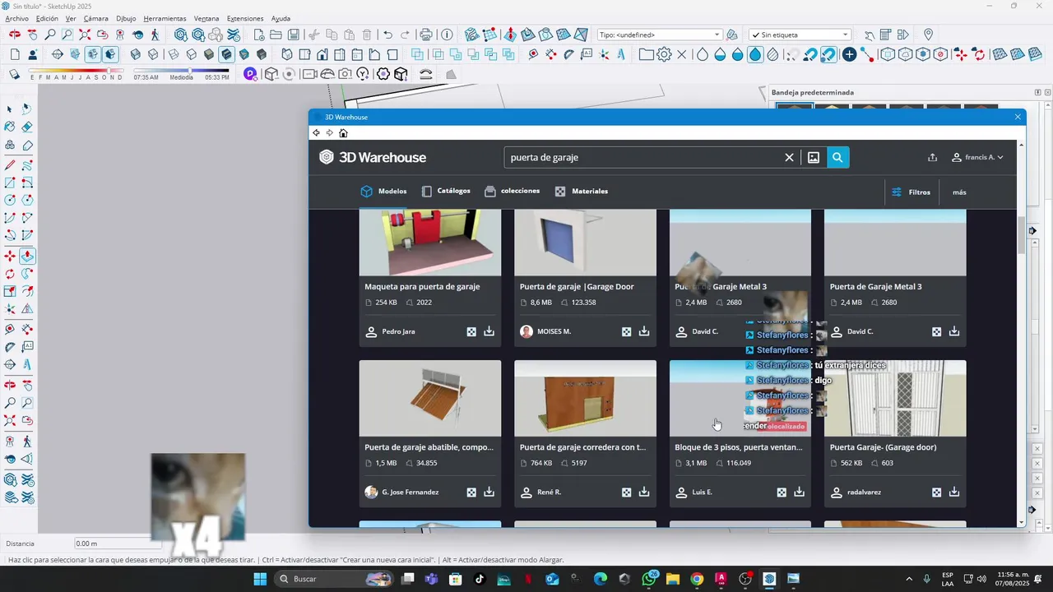Click the Add Location pin icon

928,35
